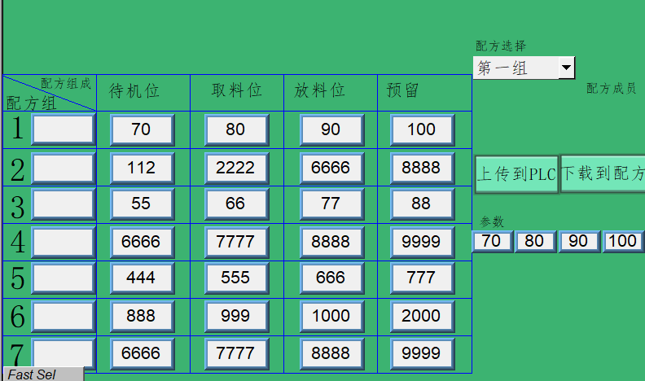
Task: Open the 配方选择 dropdown showing 第一组
Action: [x=524, y=68]
